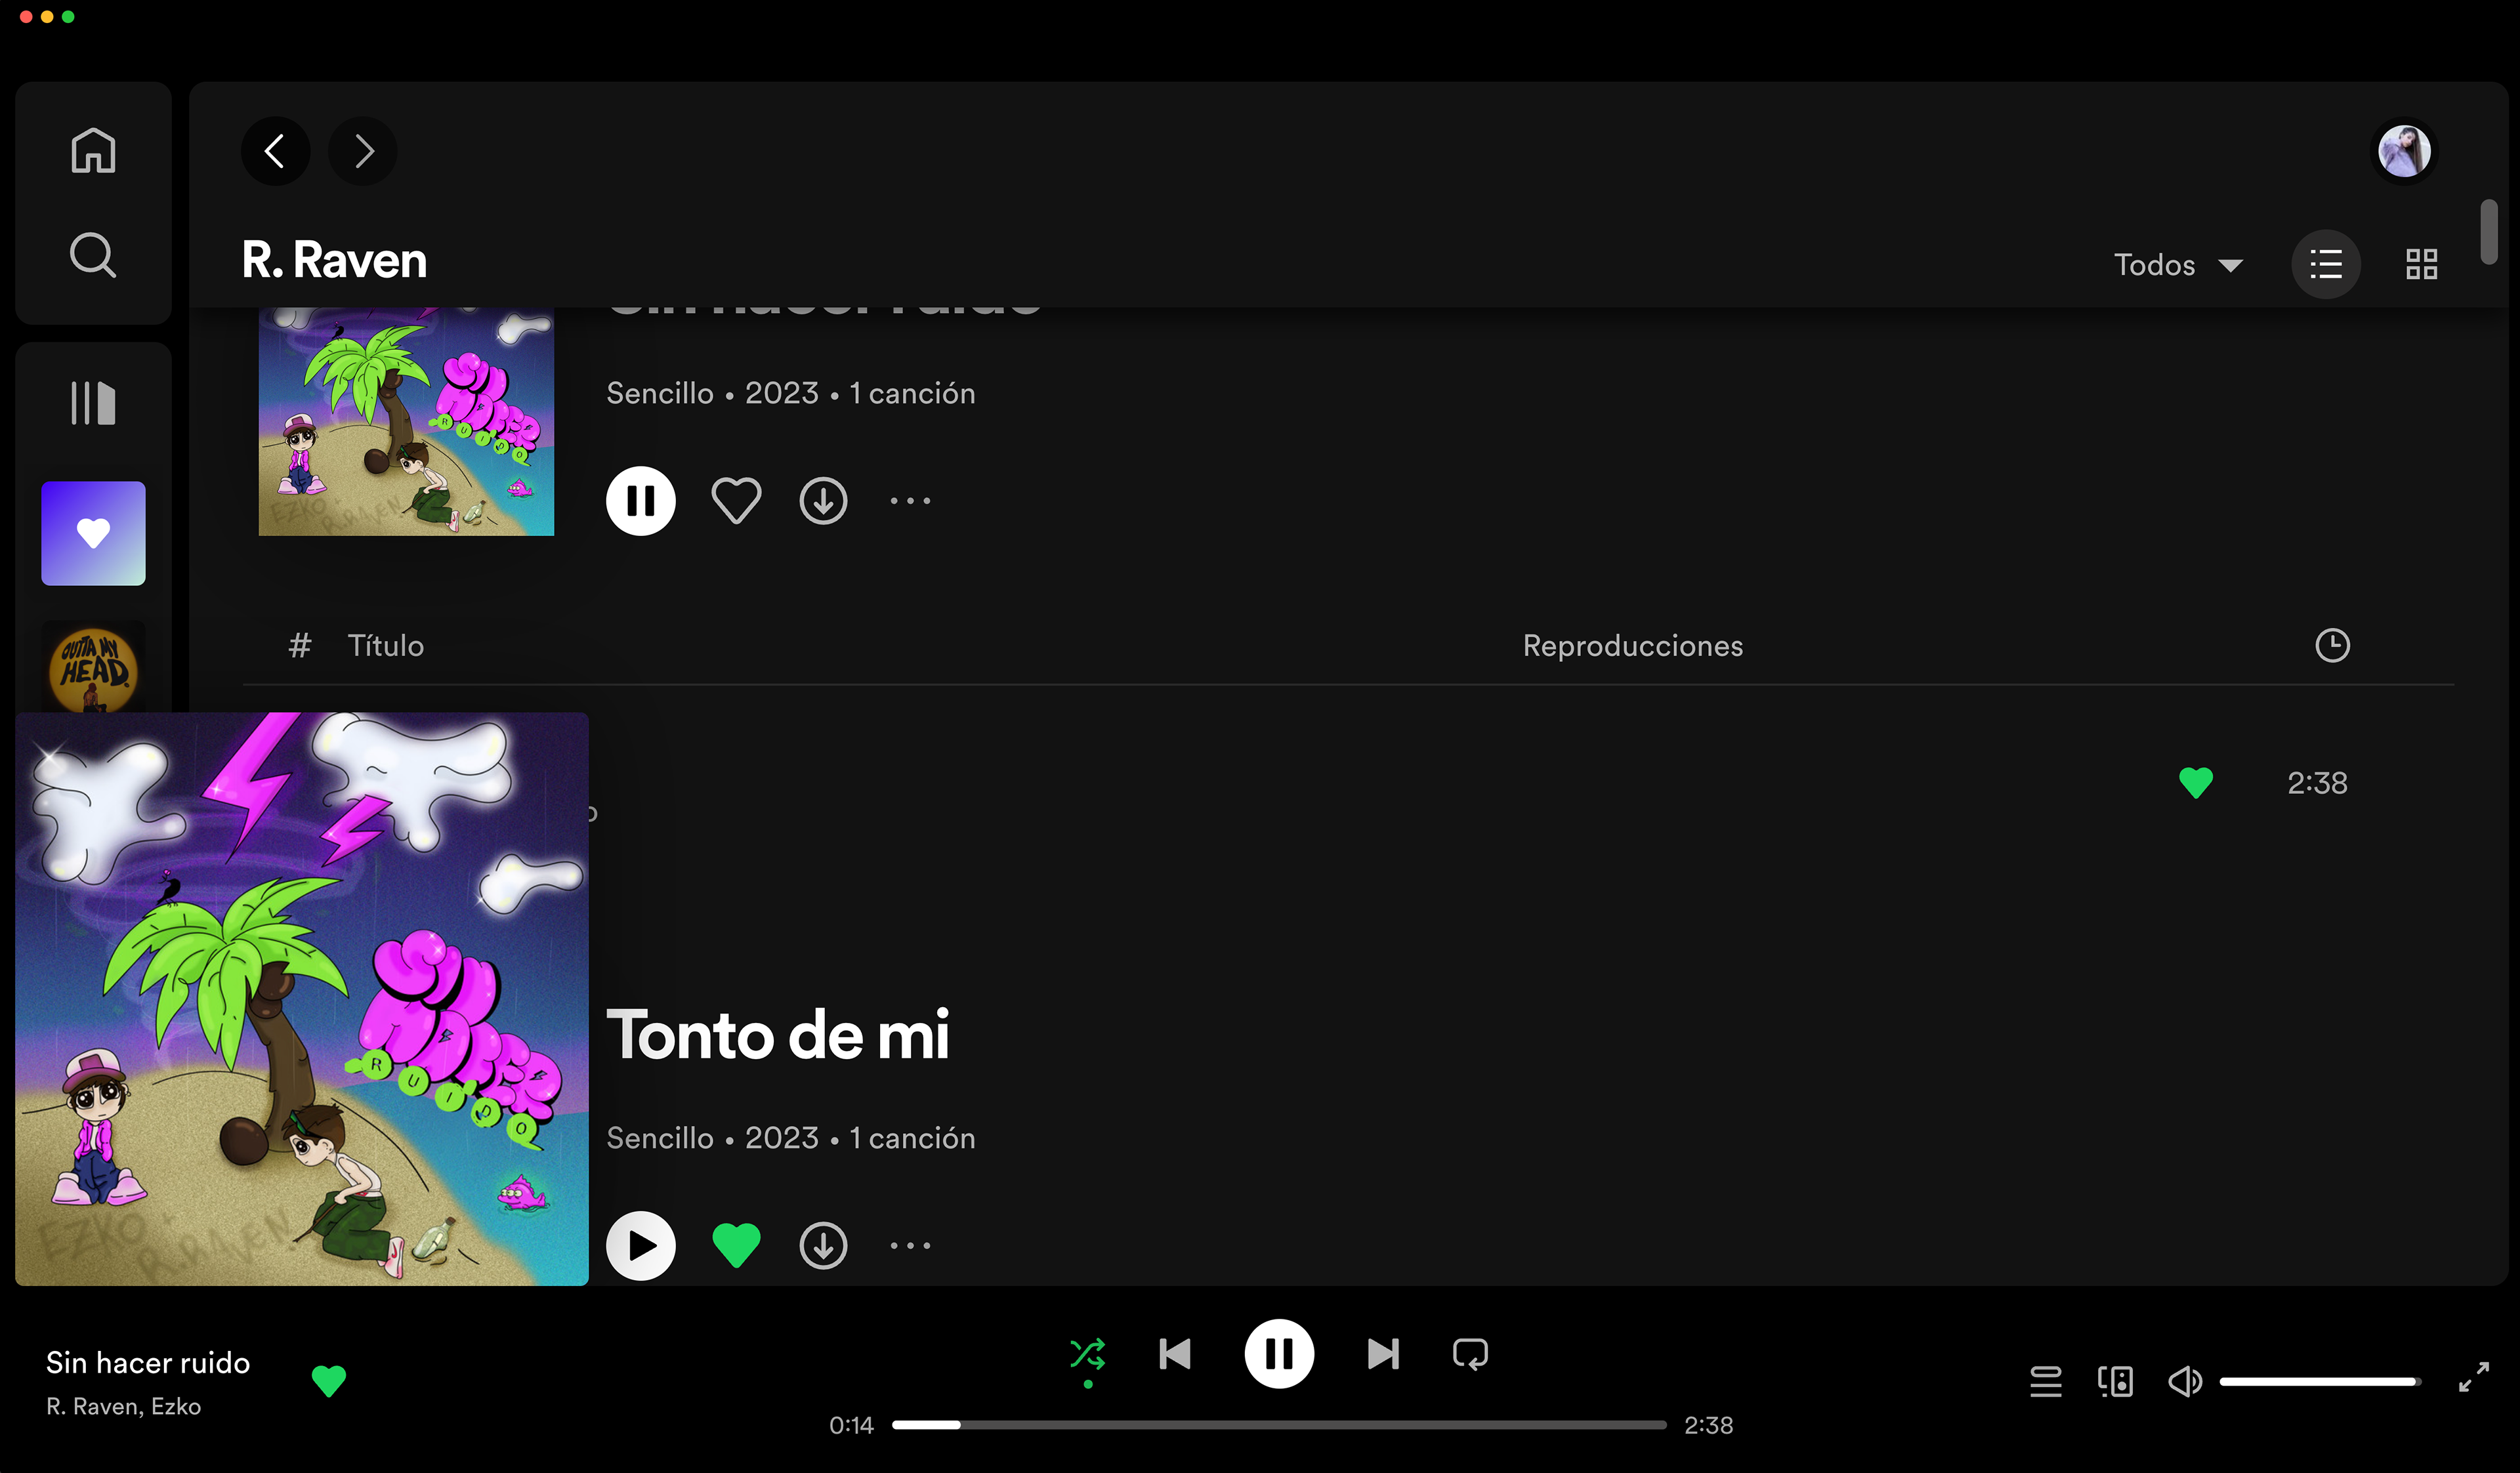Mute the volume speaker icon
Viewport: 2520px width, 1473px height.
coord(2184,1381)
